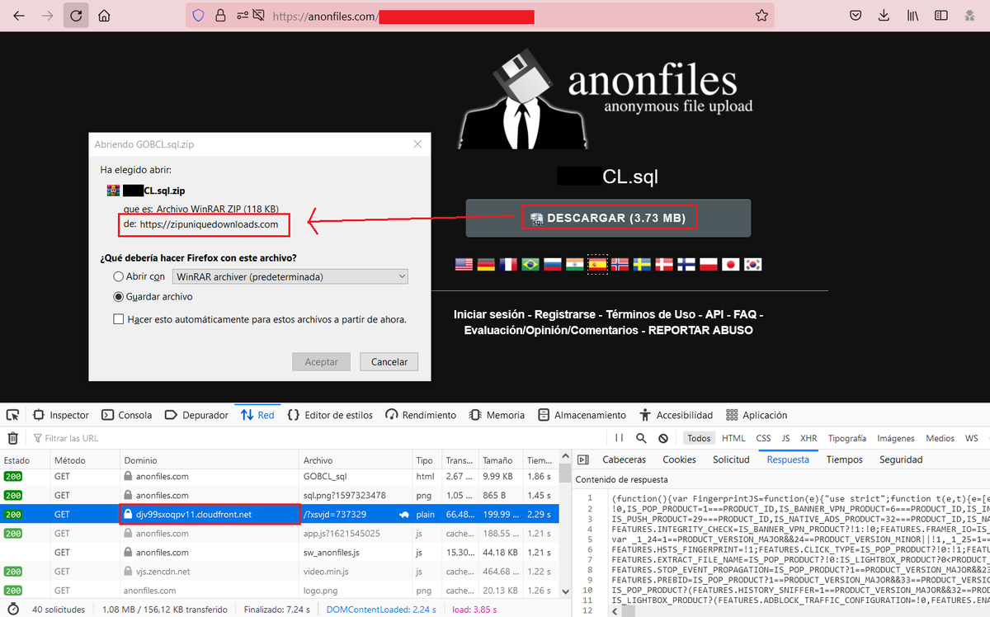Clear network requests with trash icon

pos(13,438)
